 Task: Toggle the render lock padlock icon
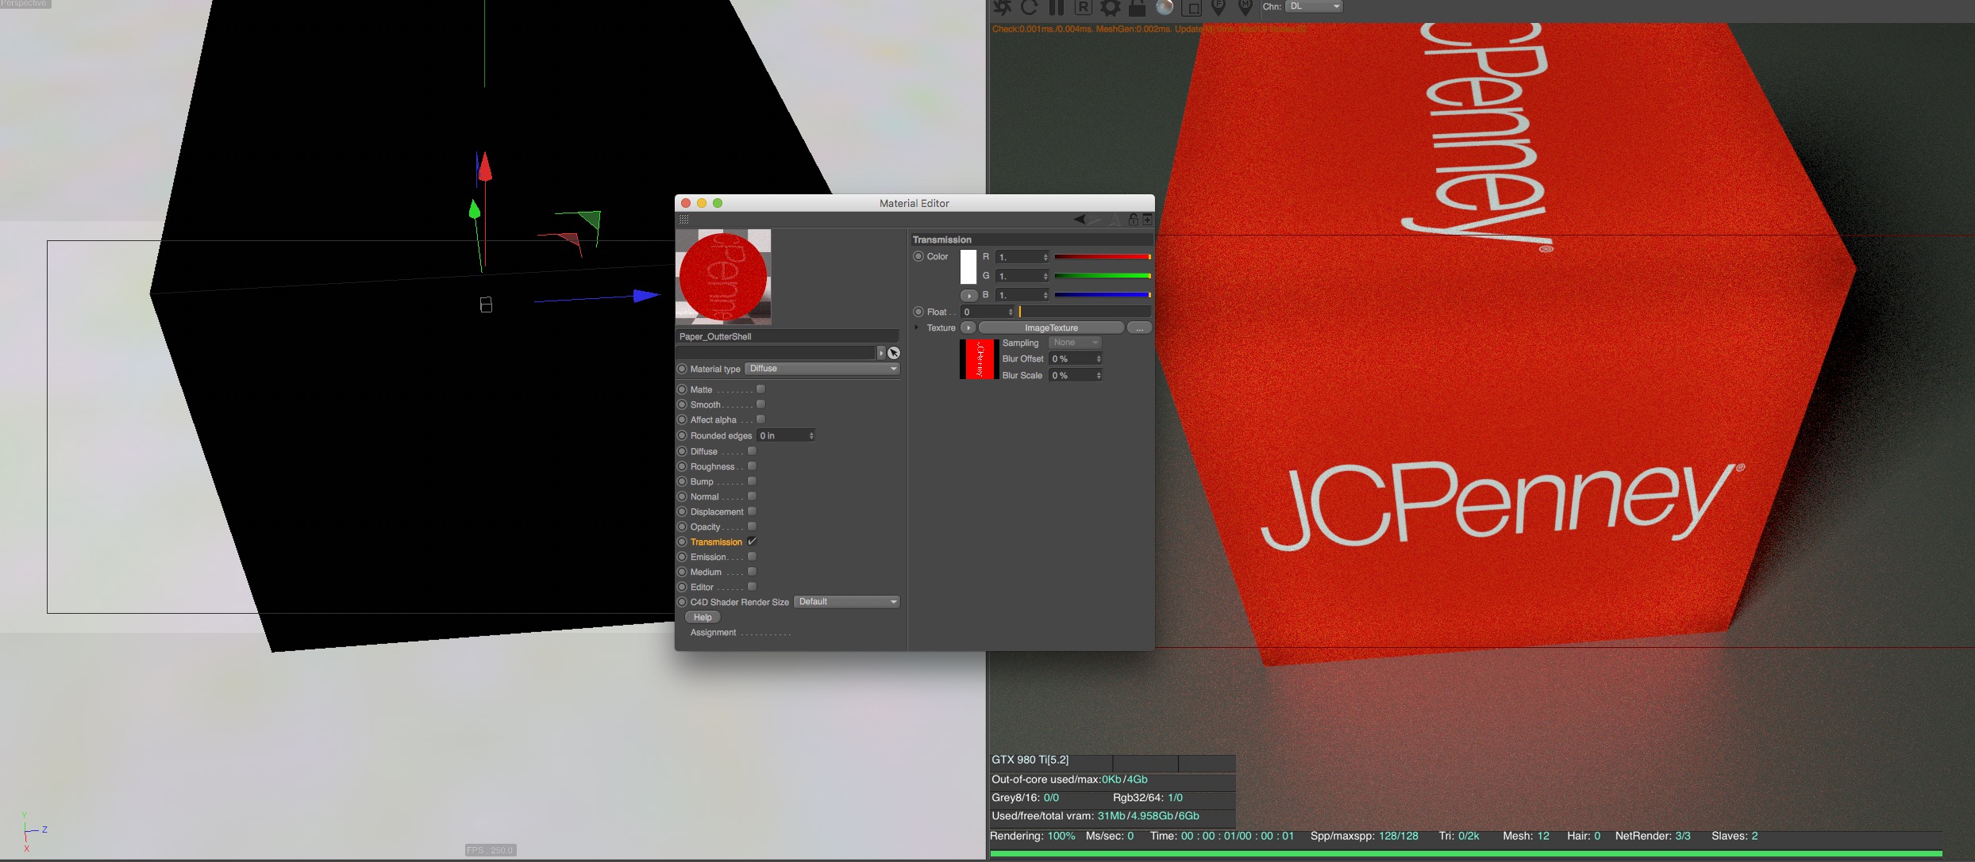pyautogui.click(x=1137, y=8)
